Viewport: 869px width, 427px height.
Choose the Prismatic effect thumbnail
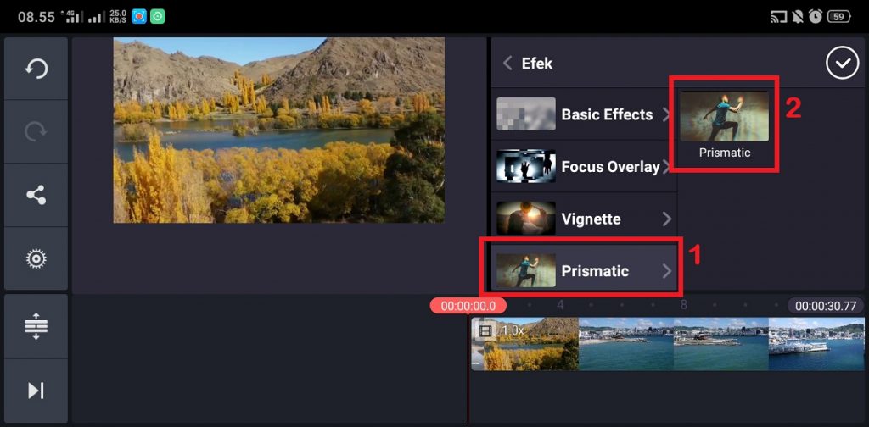pos(725,116)
